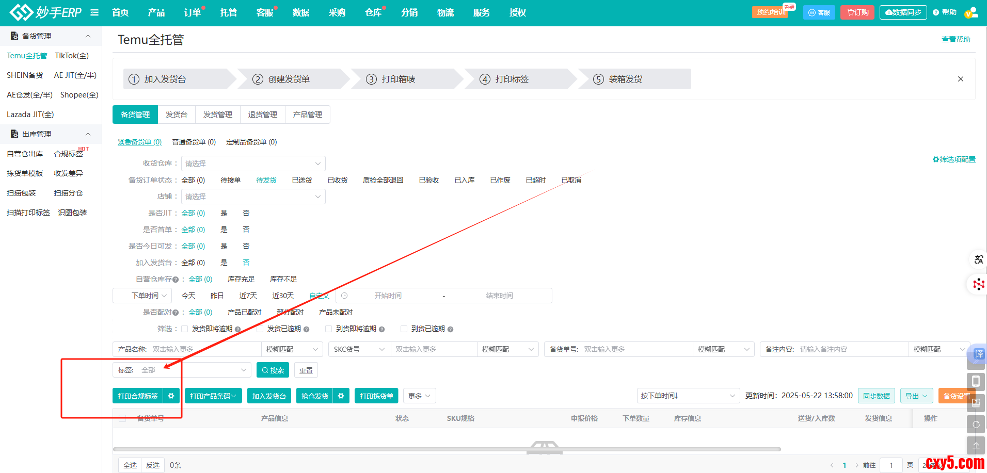
Task: Click the 搜索 button
Action: (273, 370)
